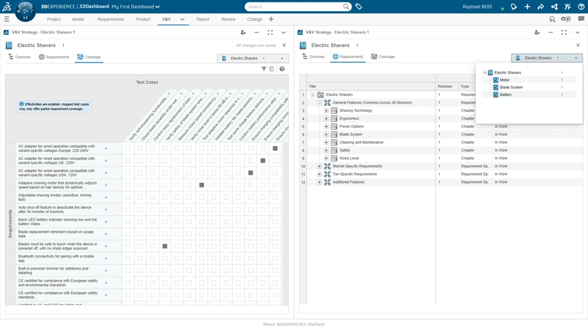Click the Title column header
Image resolution: width=588 pixels, height=330 pixels.
click(x=371, y=86)
